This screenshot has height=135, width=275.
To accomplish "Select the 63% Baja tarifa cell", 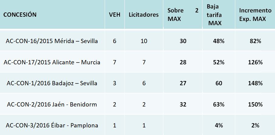I will point(219,104).
